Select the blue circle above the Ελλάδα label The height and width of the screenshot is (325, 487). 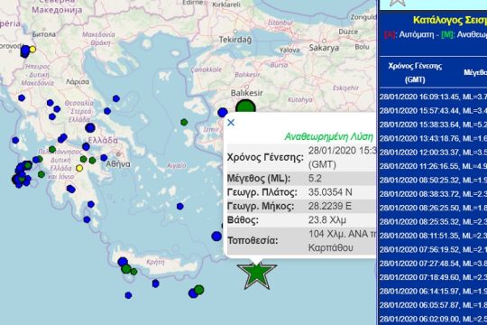click(90, 127)
